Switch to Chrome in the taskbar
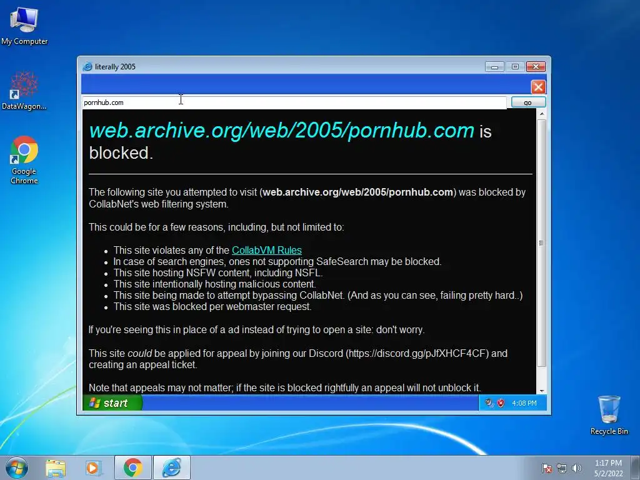The height and width of the screenshot is (480, 640). (132, 467)
